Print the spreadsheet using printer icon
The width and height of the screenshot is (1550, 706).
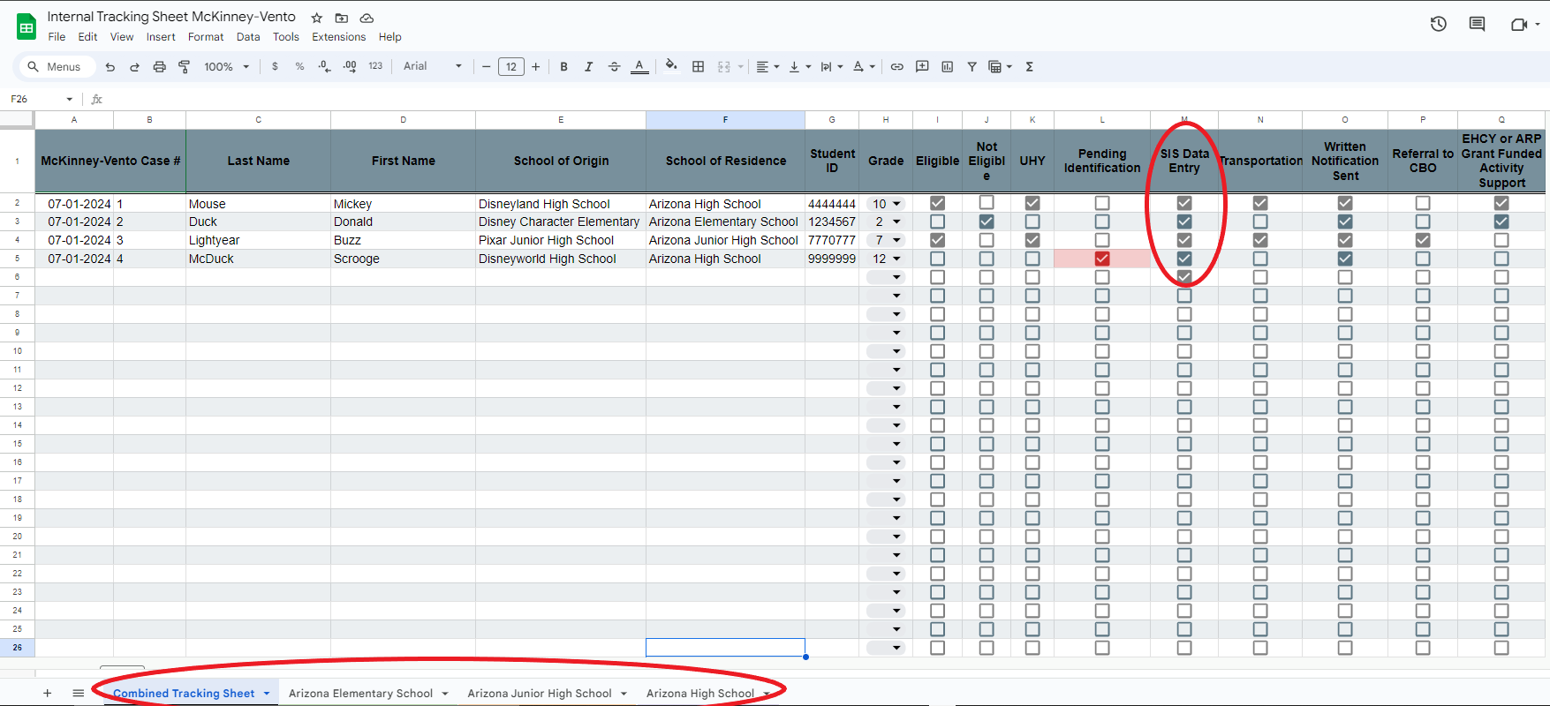[x=159, y=67]
